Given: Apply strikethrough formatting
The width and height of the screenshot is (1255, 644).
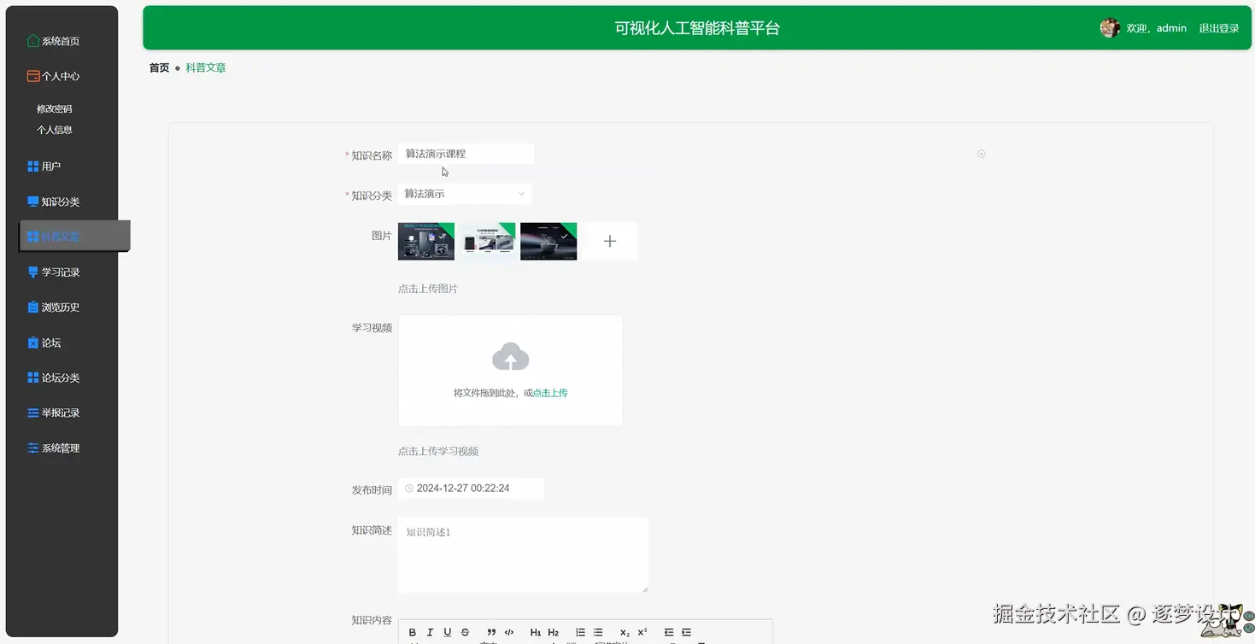Looking at the screenshot, I should coord(465,632).
